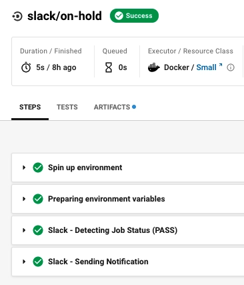Click the slack/on-hold job title
This screenshot has height=285, width=244.
pos(65,16)
